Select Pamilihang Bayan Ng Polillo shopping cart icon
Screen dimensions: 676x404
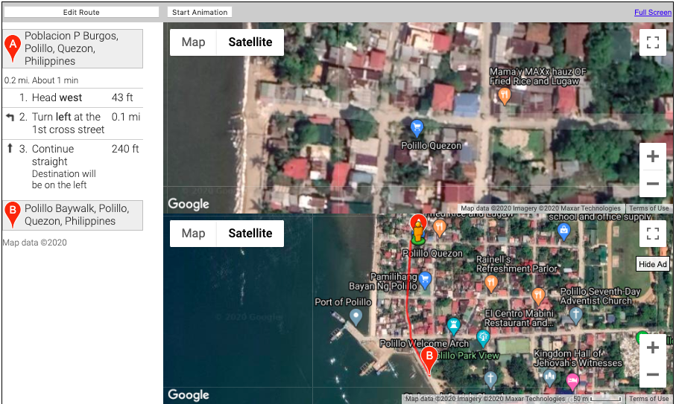425,280
